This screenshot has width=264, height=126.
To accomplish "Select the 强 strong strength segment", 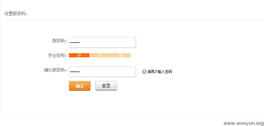I will [121, 55].
